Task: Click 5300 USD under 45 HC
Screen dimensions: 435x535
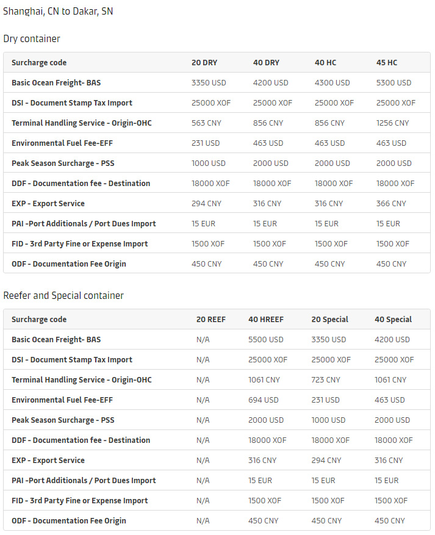Action: click(x=394, y=82)
